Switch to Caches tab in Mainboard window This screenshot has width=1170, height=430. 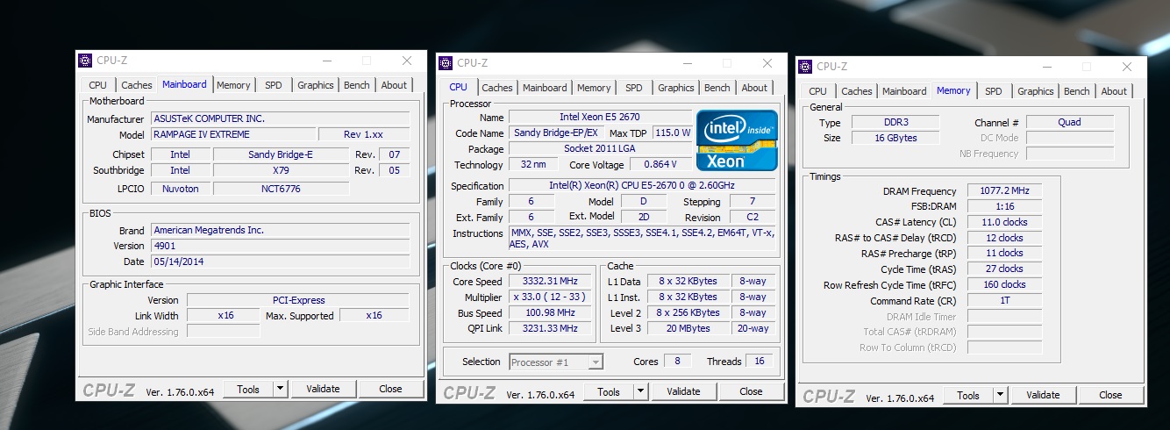[137, 85]
